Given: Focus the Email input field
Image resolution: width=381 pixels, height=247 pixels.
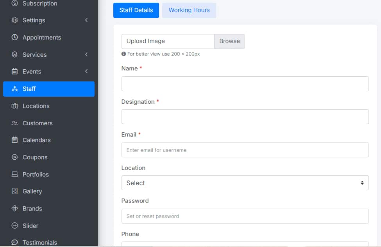Looking at the screenshot, I should 245,150.
